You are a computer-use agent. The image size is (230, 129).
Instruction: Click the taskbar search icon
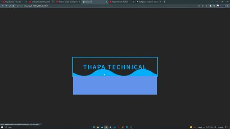click(x=6, y=127)
